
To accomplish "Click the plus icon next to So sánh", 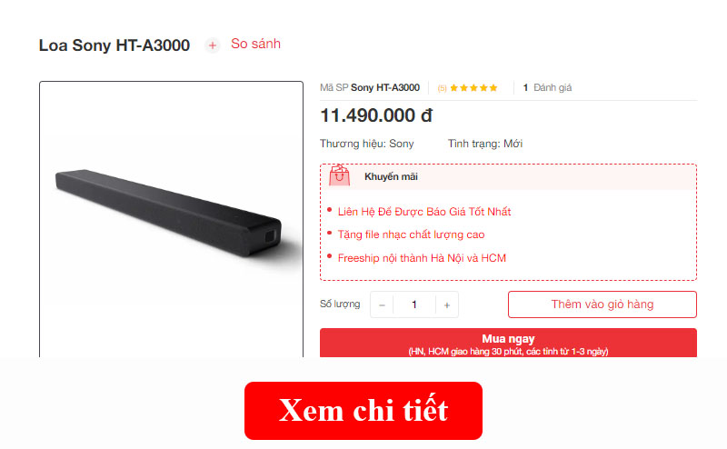I will tap(213, 45).
